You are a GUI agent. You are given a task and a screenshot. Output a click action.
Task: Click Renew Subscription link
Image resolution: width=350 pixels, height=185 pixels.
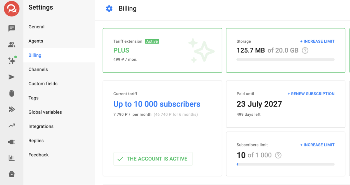coord(311,94)
